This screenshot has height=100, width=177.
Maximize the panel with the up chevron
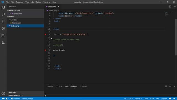pos(170,86)
